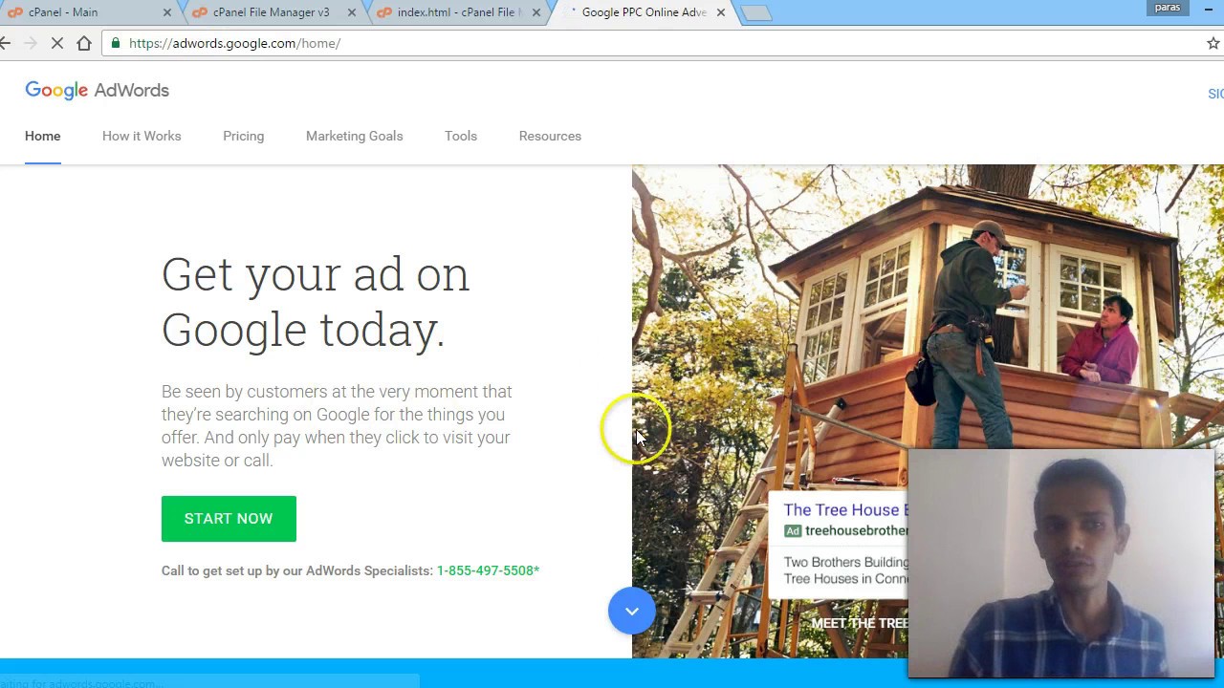
Task: Click the 'Get your ad on Google today.' heading
Action: pos(316,302)
